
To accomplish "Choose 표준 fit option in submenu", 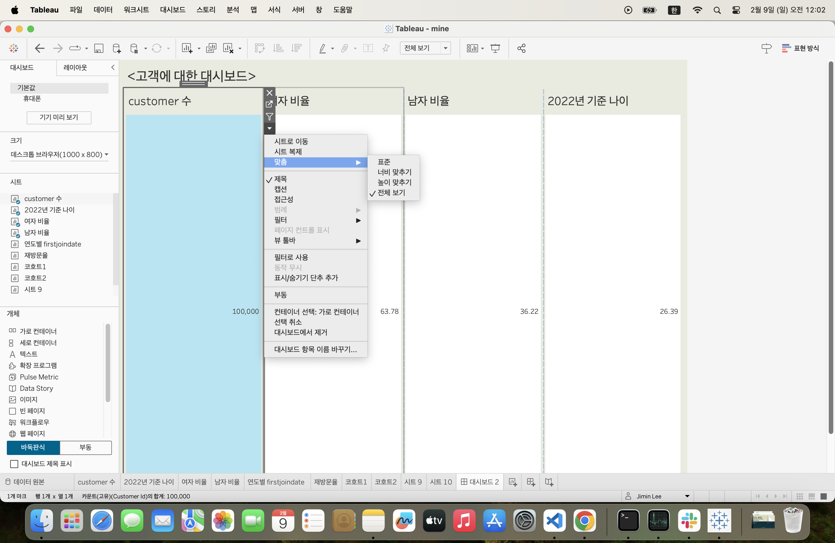I will [x=394, y=162].
